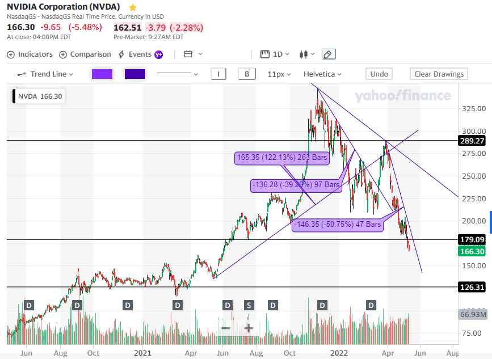Open the 1D interval dropdown
Screen dimensions: 492x359
point(275,54)
